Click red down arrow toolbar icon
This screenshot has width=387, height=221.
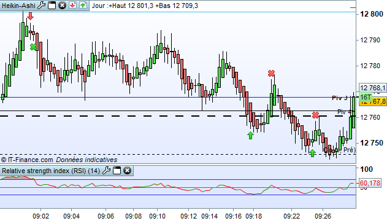click(72, 5)
